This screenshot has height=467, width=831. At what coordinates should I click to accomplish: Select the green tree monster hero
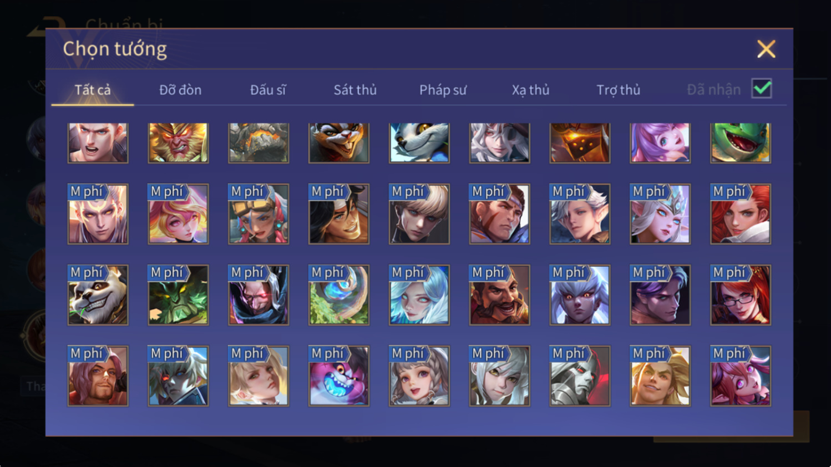178,295
